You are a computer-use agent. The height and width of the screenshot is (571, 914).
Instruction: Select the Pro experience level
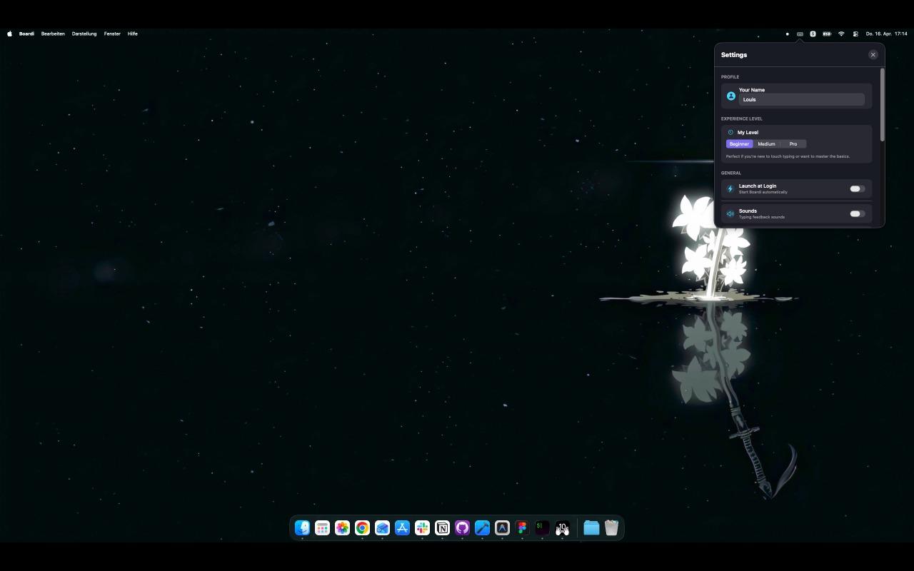793,144
